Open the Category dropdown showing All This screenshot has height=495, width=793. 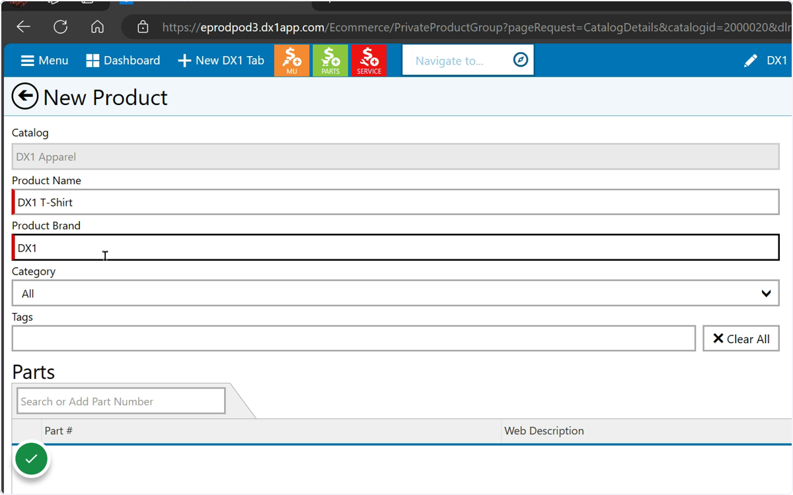tap(396, 293)
